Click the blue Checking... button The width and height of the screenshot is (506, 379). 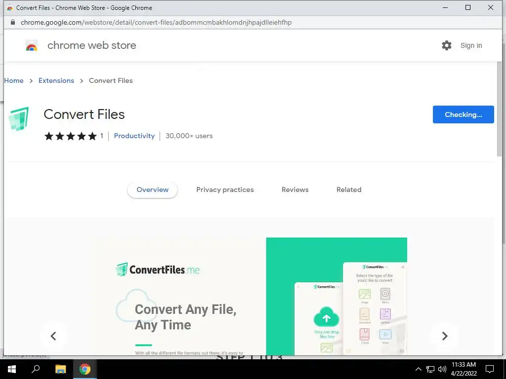[463, 114]
